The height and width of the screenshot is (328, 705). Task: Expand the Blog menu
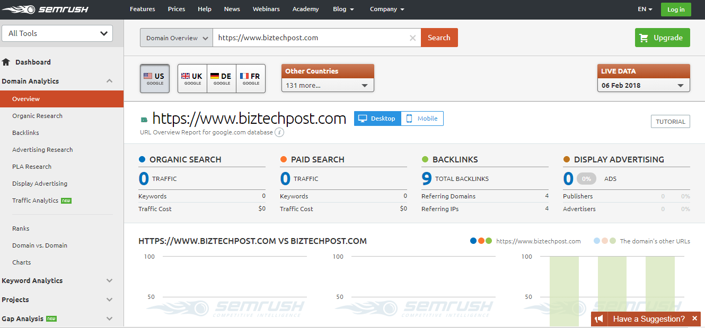pos(343,9)
